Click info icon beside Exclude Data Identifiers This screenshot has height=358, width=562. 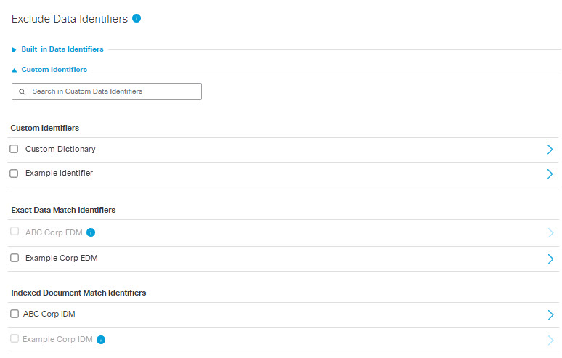[x=137, y=18]
